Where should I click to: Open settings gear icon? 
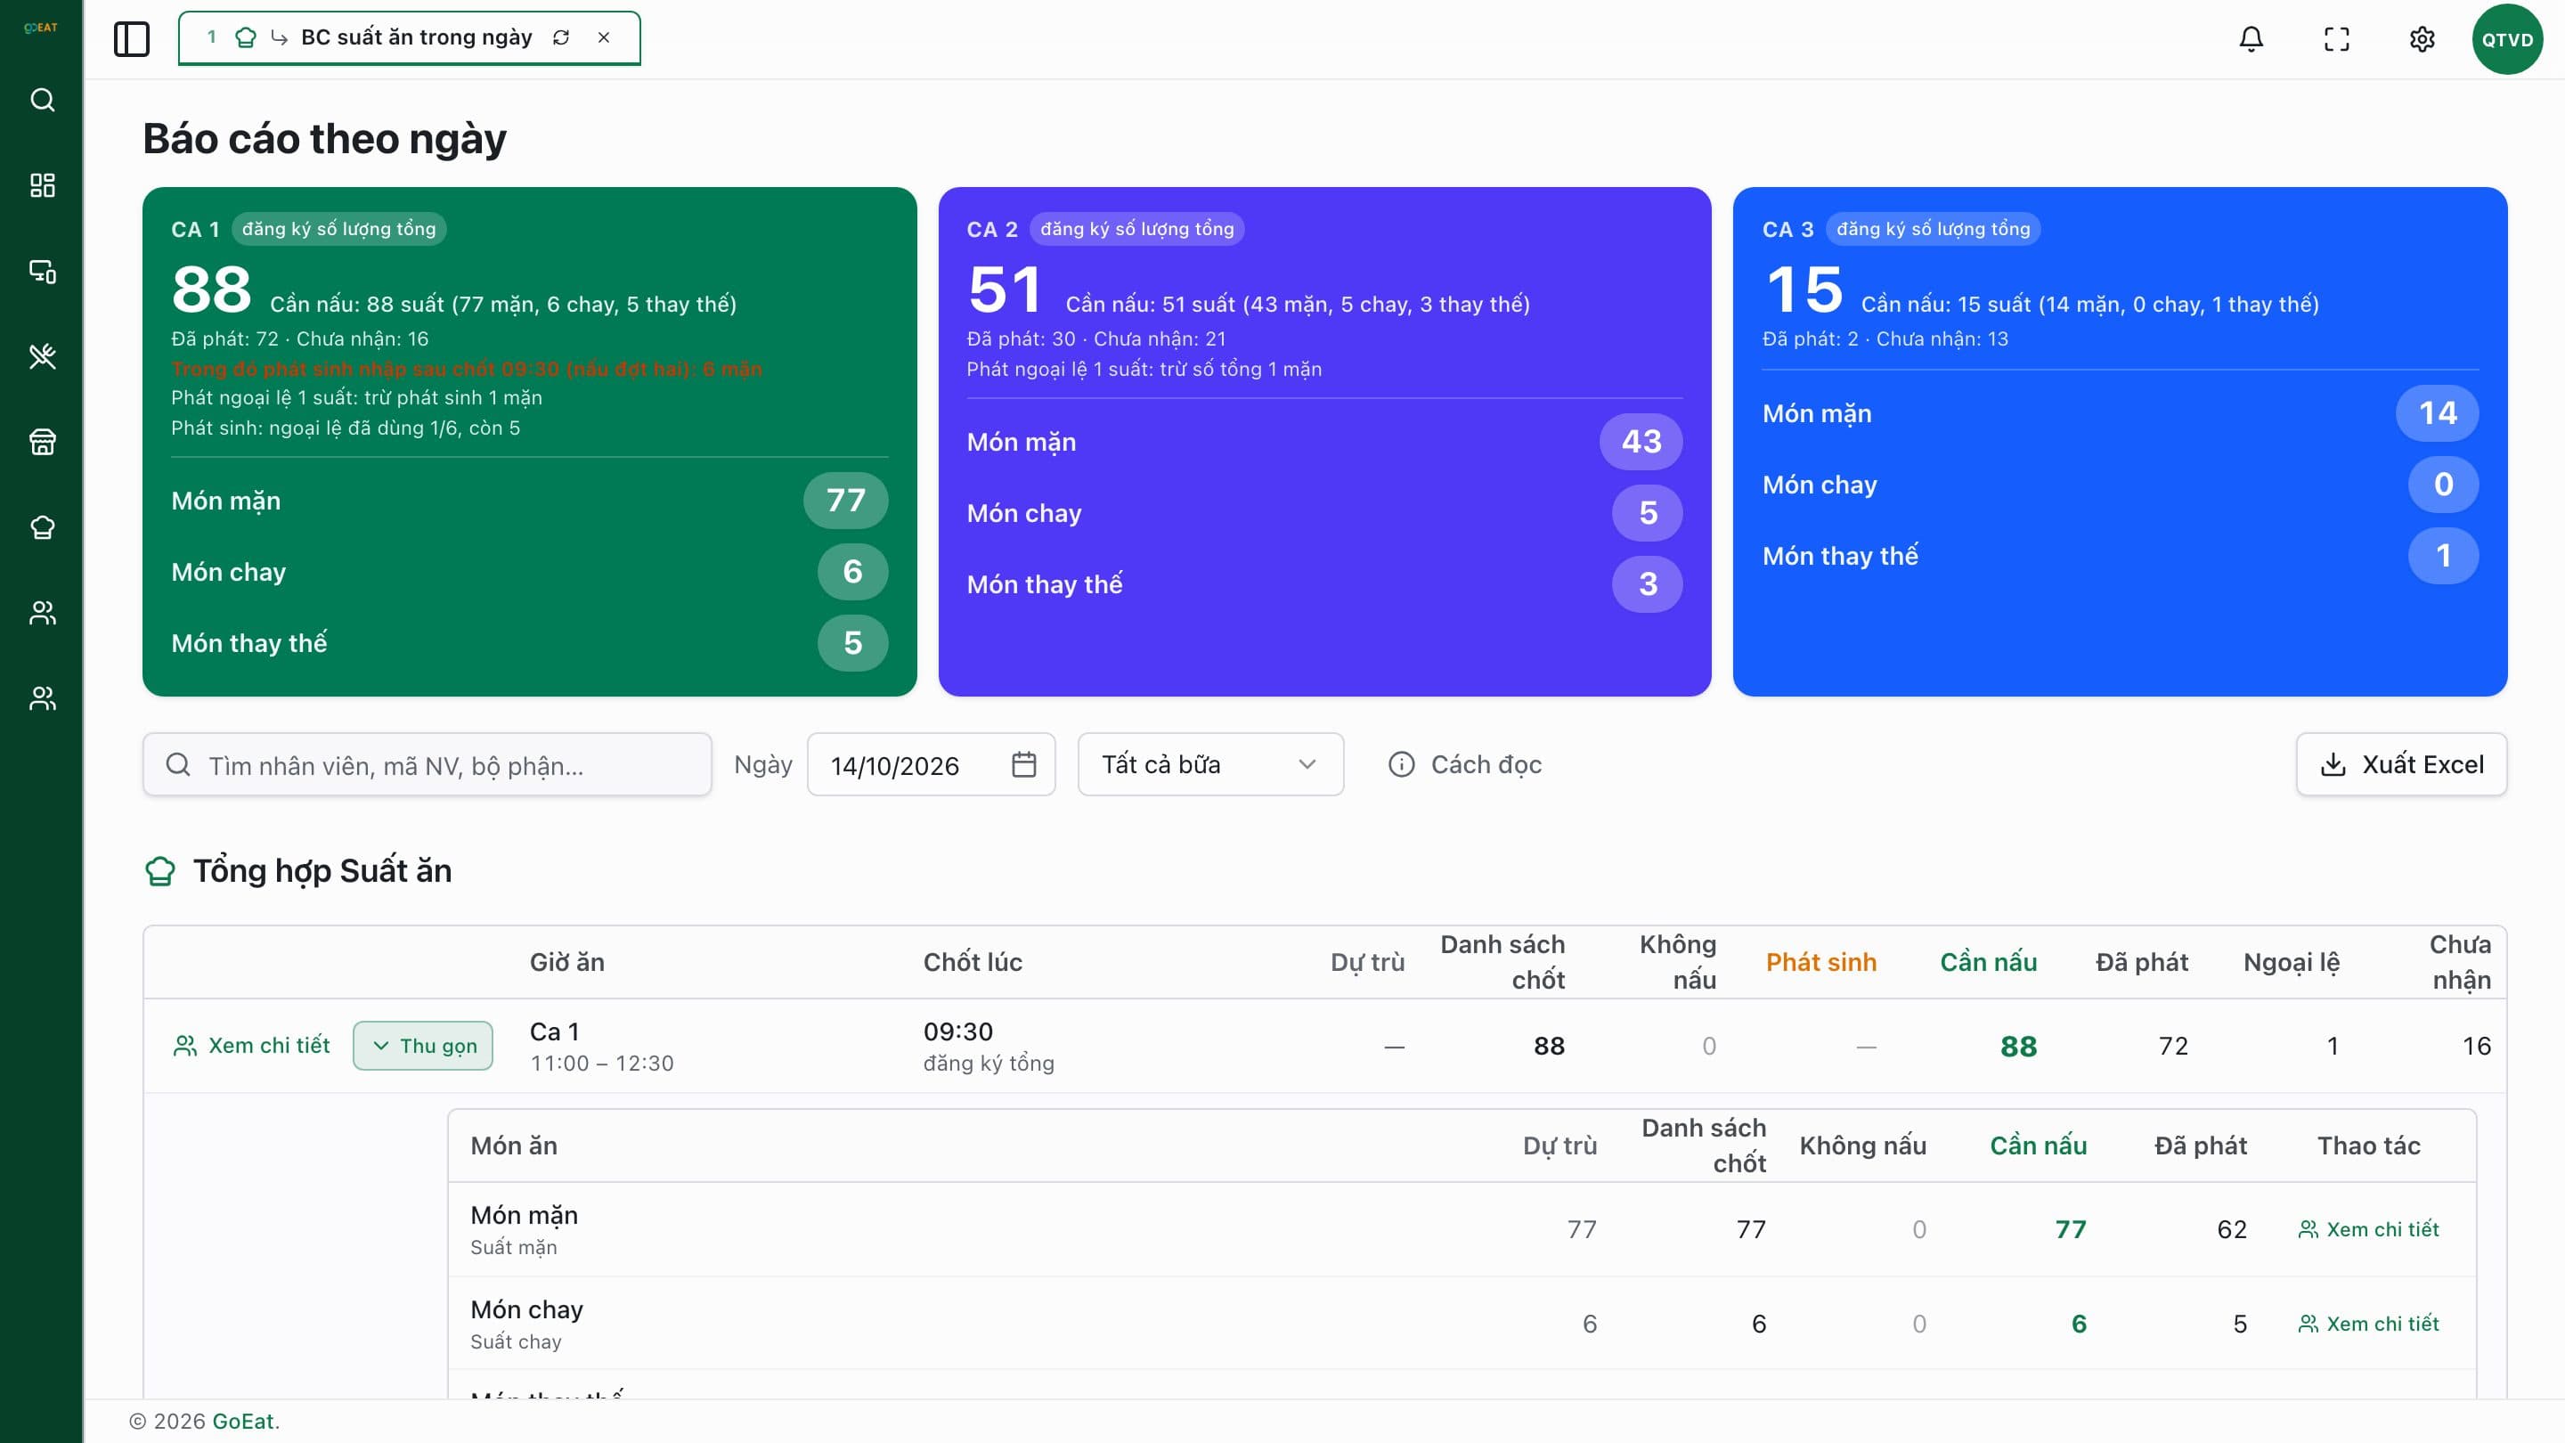click(2422, 39)
